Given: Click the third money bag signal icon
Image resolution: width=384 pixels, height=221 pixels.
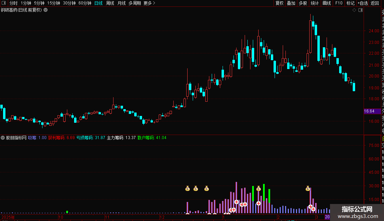Looking at the screenshot, I should point(207,188).
